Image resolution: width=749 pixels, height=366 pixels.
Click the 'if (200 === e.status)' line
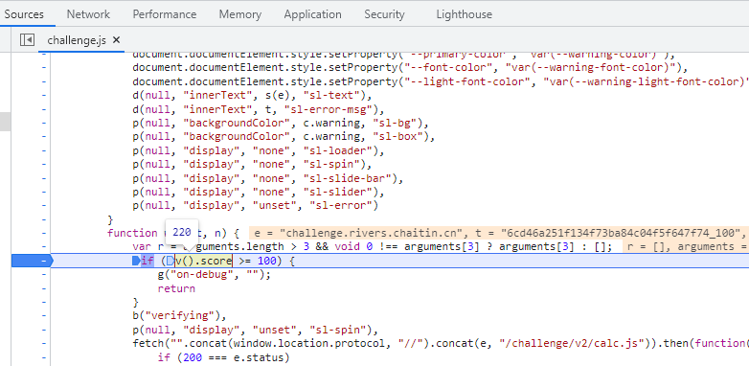coord(223,357)
